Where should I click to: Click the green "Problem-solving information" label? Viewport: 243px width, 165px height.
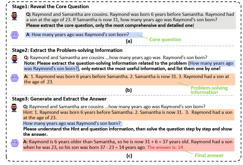[209, 90]
